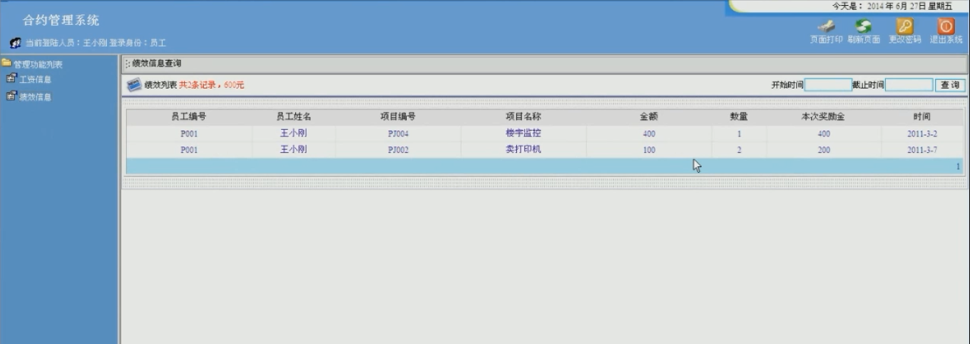Screen dimensions: 970x344
Task: Click the 楼宇监控 project name
Action: (524, 133)
